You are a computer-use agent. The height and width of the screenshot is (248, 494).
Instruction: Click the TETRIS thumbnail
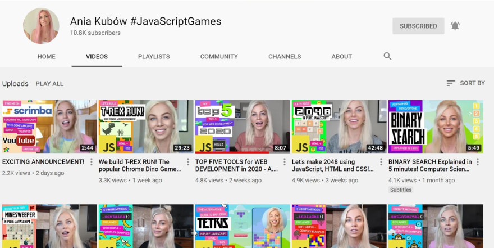point(243,226)
